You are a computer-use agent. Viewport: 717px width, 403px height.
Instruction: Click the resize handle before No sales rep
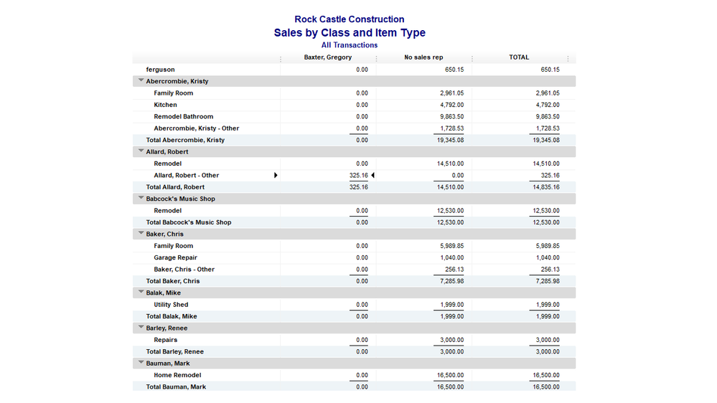(x=376, y=59)
